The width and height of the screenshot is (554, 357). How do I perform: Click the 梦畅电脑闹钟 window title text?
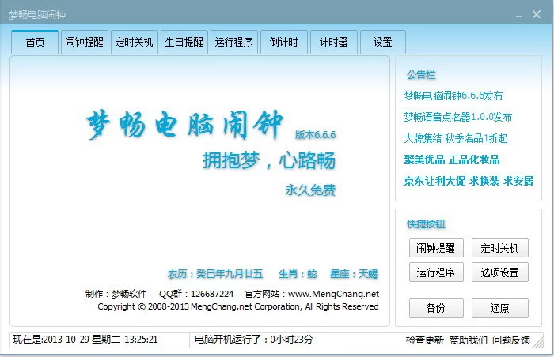point(37,15)
